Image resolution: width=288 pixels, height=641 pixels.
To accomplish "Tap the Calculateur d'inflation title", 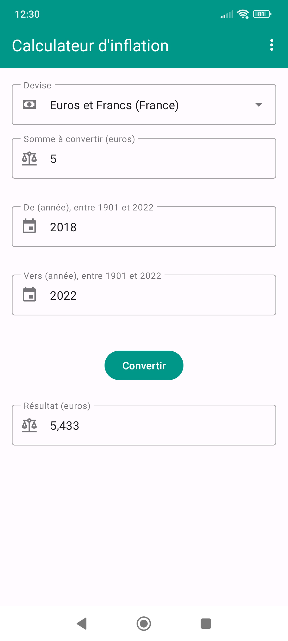I will tap(90, 46).
